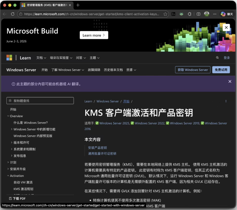Open 历史版本文档 nav item
Screen dimensions: 237x210
coord(113,70)
